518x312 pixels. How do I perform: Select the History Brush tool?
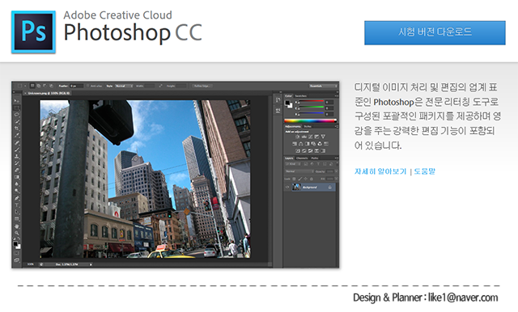pyautogui.click(x=17, y=163)
